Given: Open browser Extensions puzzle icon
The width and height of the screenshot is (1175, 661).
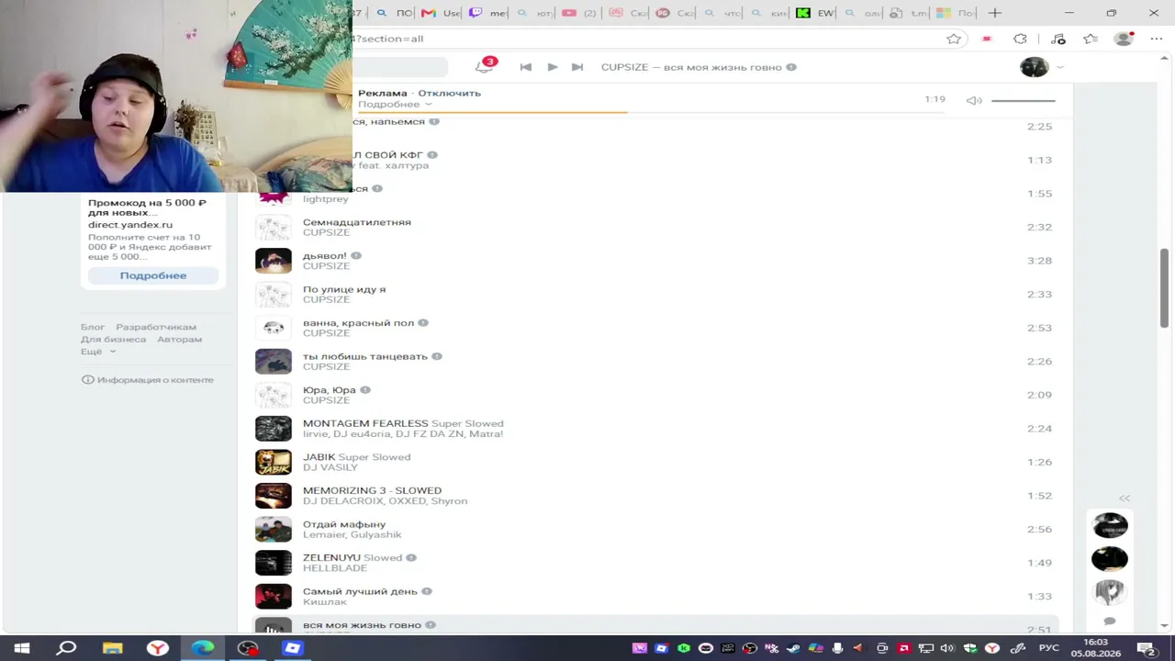Looking at the screenshot, I should 1020,39.
